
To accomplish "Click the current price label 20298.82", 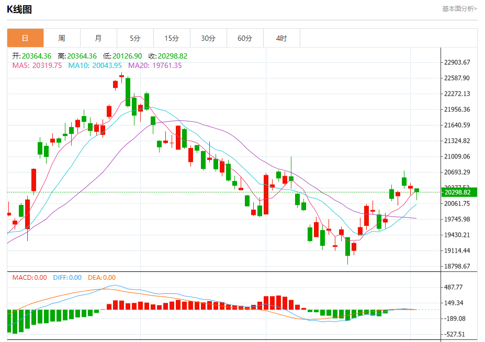I will 459,192.
